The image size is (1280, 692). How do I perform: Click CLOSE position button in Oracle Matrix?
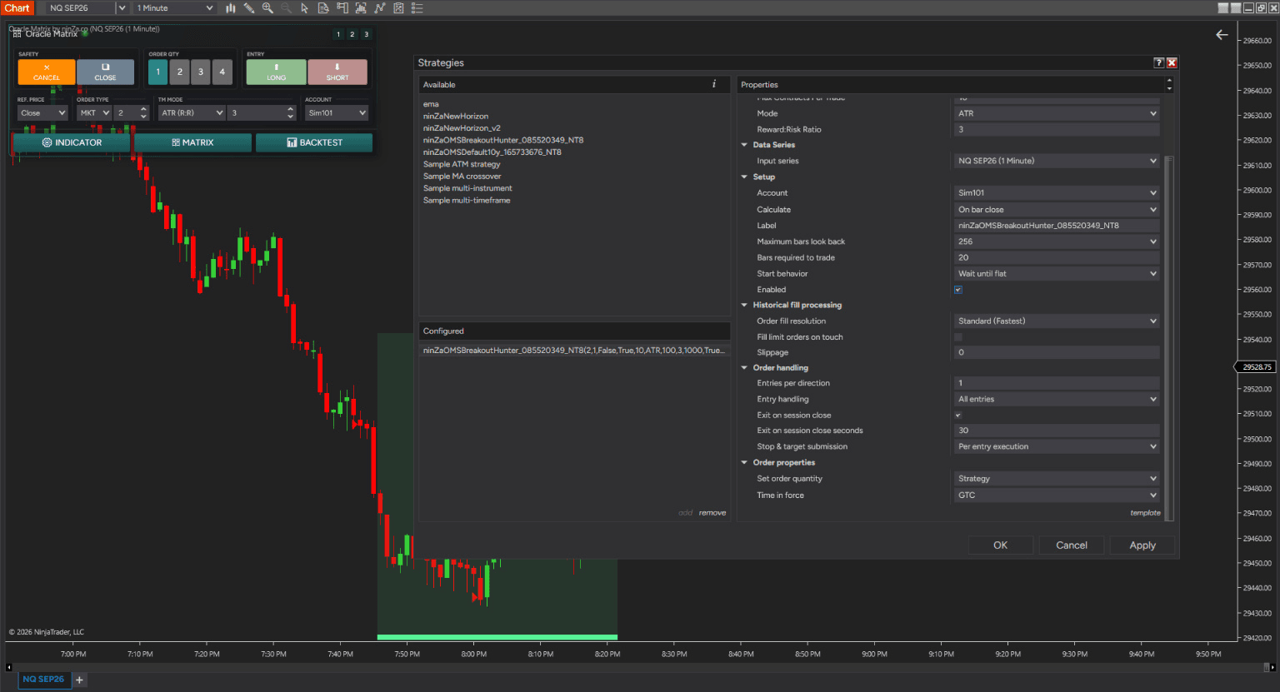point(105,72)
